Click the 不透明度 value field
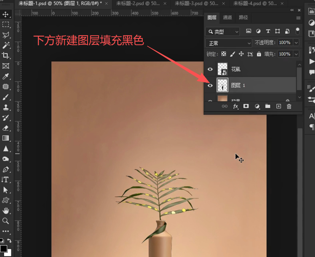 click(285, 43)
